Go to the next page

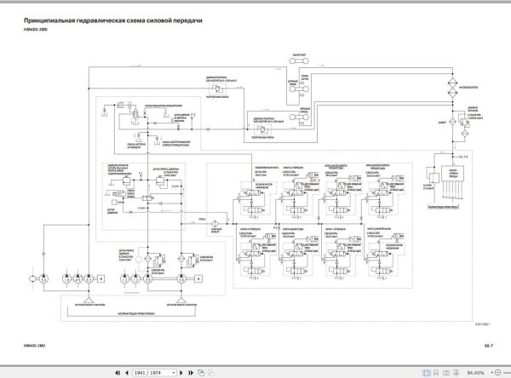tap(181, 372)
